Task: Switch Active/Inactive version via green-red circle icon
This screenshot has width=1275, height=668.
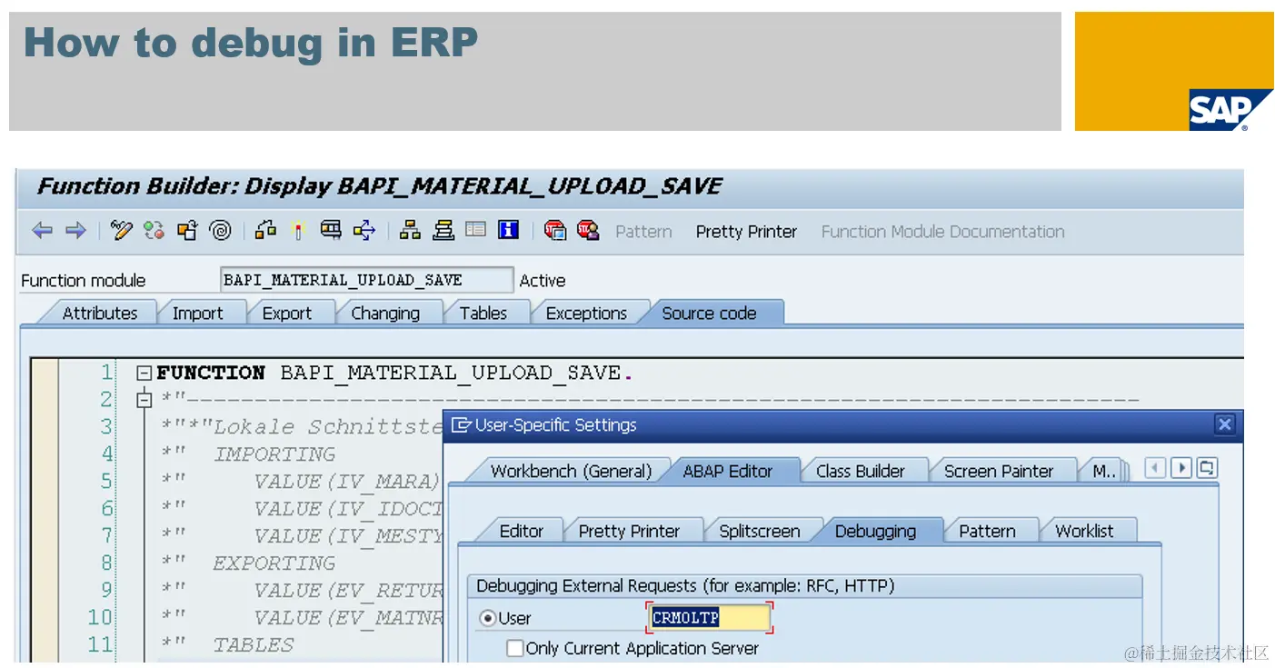Action: (x=154, y=231)
